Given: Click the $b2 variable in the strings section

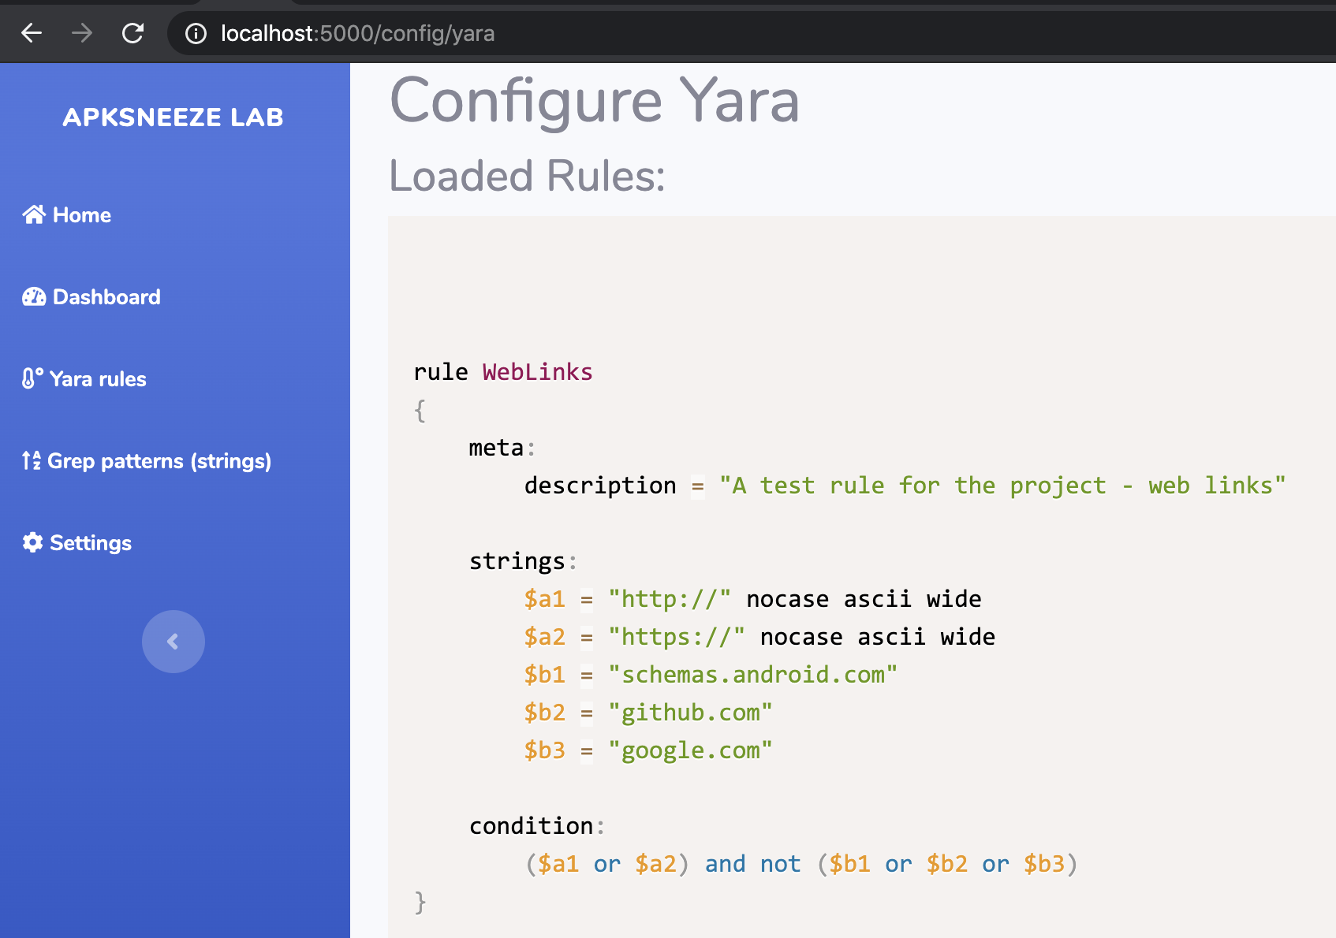Looking at the screenshot, I should pos(545,713).
